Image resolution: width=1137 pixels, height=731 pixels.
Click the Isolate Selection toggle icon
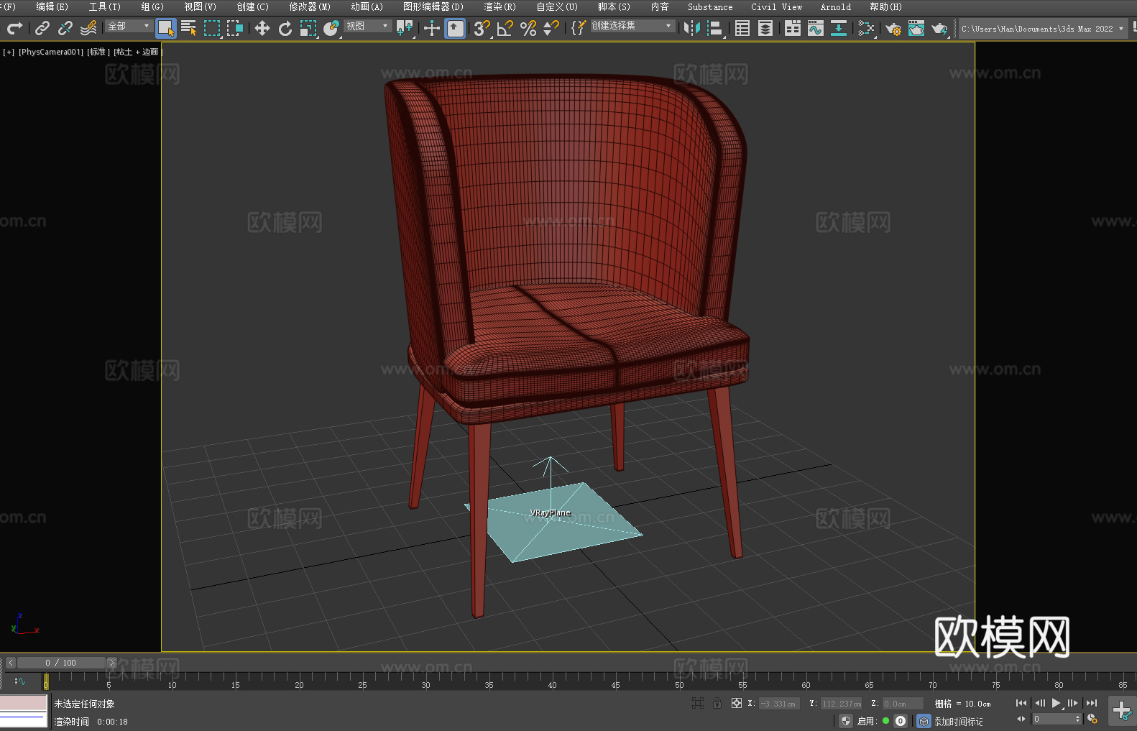pyautogui.click(x=698, y=703)
